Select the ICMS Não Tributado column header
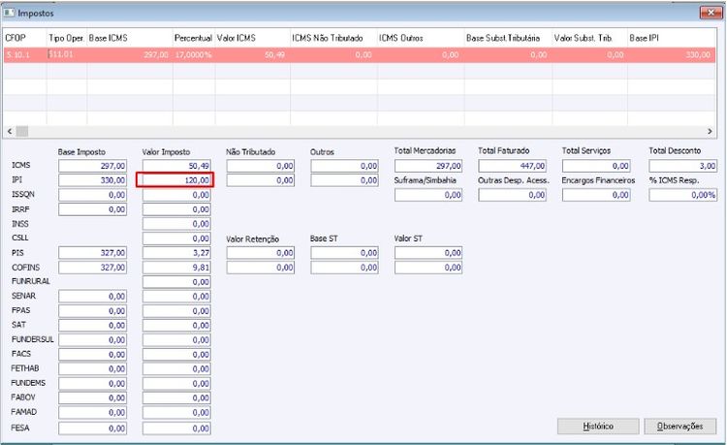 point(333,38)
